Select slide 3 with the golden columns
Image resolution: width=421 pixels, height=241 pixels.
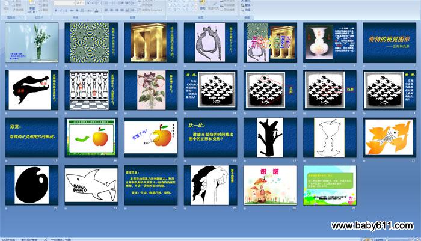[x=150, y=43]
